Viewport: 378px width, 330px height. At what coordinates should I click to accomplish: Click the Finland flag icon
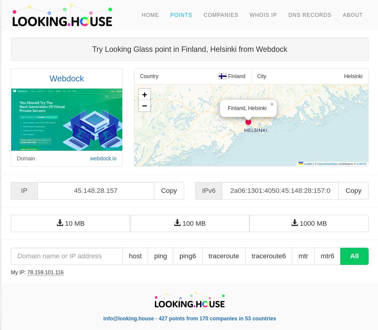click(x=223, y=76)
